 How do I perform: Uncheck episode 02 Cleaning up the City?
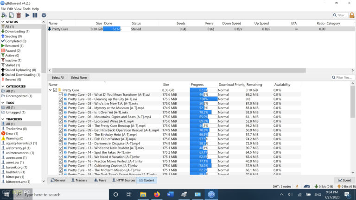point(61,99)
